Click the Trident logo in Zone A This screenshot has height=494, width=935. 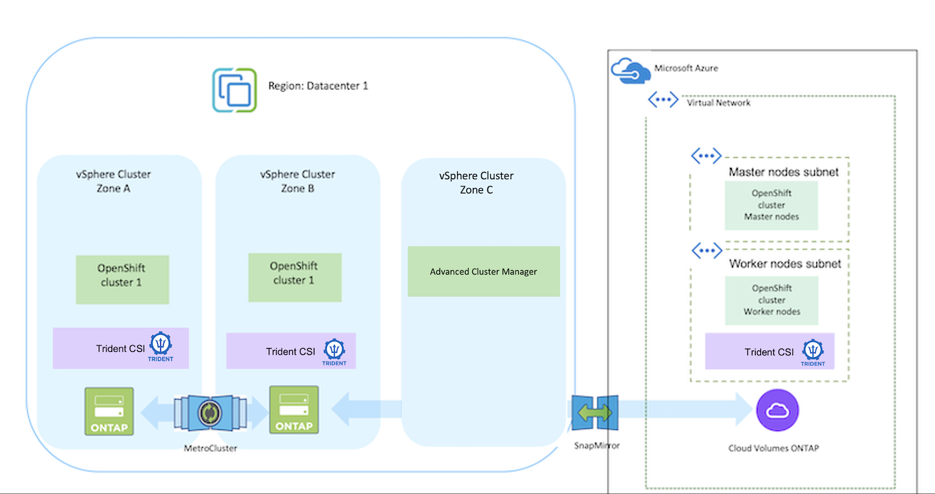pyautogui.click(x=160, y=347)
